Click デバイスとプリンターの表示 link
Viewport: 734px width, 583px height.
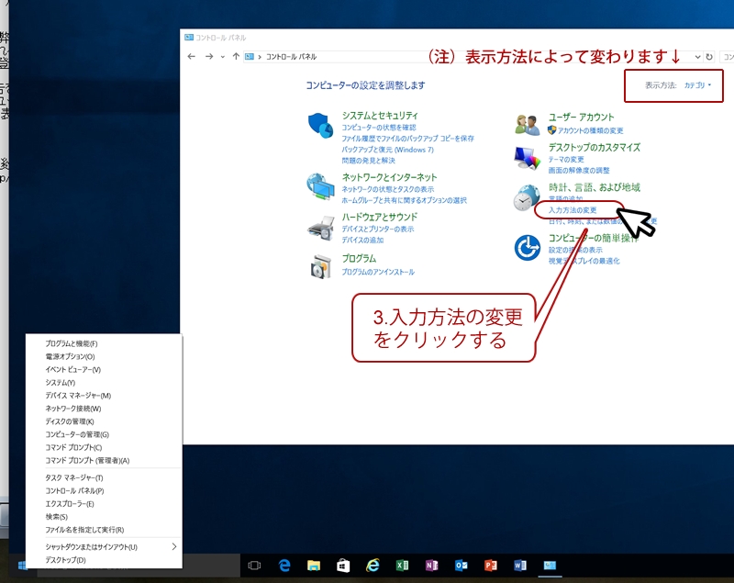click(378, 229)
